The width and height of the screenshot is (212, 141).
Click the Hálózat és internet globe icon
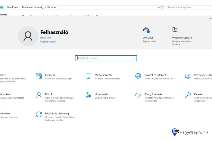(x=138, y=76)
